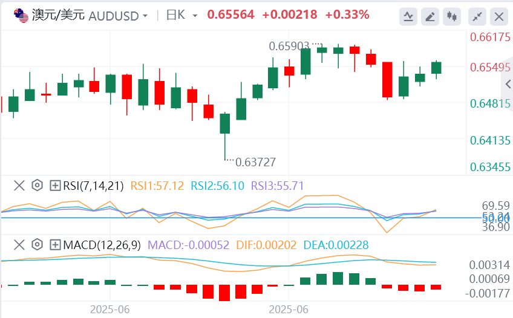The image size is (513, 318).
Task: Open the indicator line chart tool
Action: [x=408, y=16]
